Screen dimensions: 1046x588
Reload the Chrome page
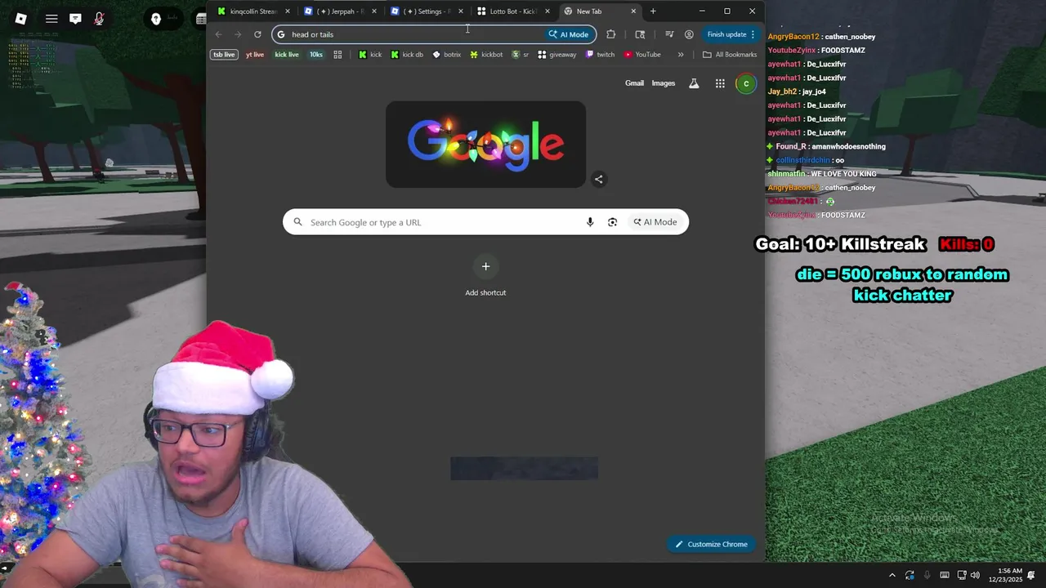click(257, 34)
